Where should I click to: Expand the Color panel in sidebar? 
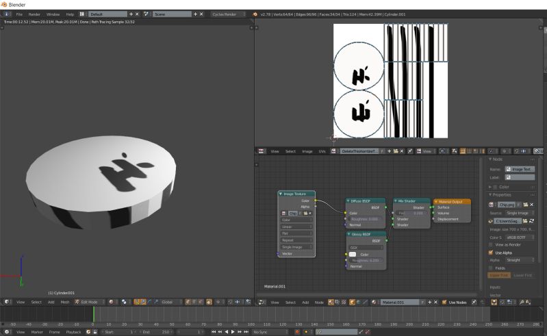tap(490, 187)
